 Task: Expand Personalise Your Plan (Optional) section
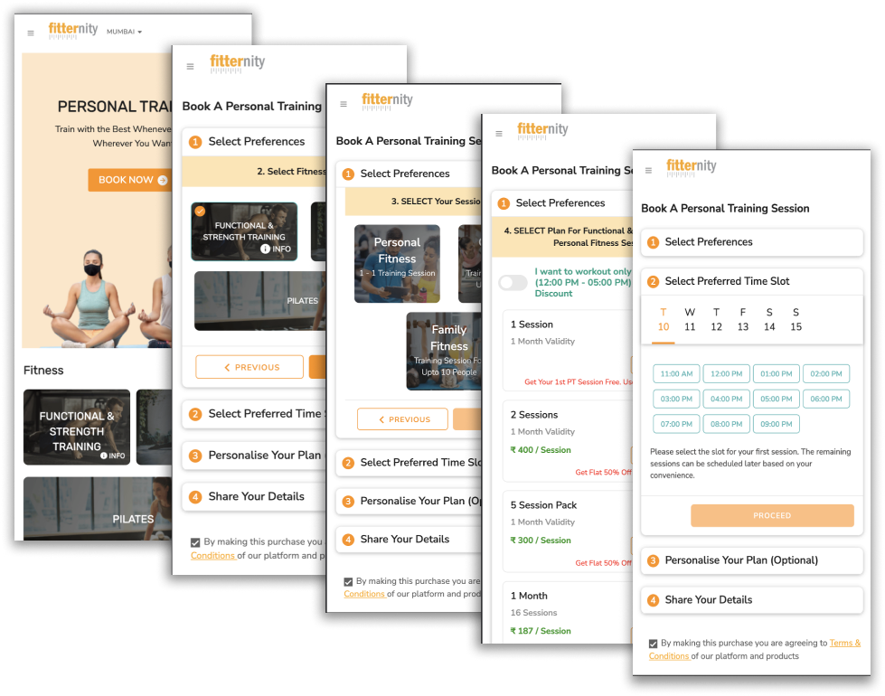point(752,560)
